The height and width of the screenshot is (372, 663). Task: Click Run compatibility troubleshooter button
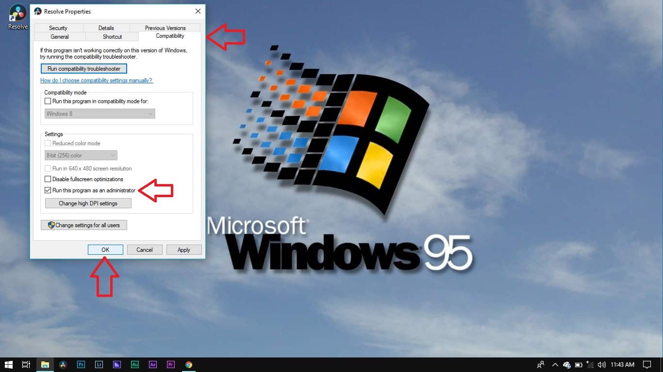pyautogui.click(x=84, y=69)
